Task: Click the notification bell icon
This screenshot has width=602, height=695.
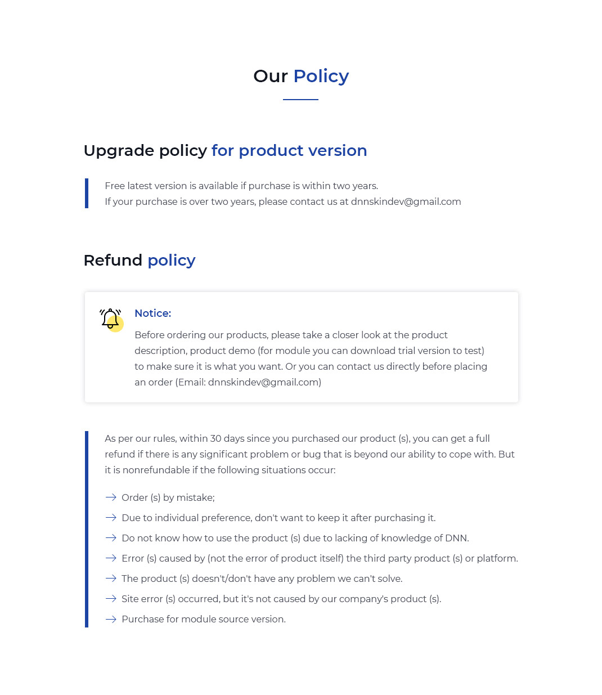Action: 111,320
